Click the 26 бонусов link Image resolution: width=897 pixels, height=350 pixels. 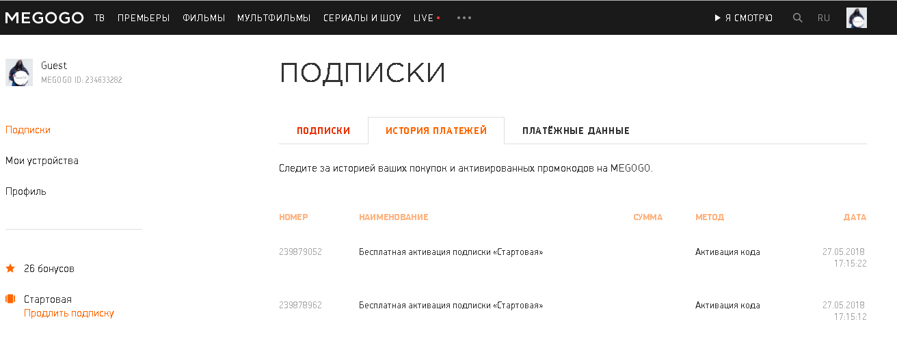coord(49,269)
